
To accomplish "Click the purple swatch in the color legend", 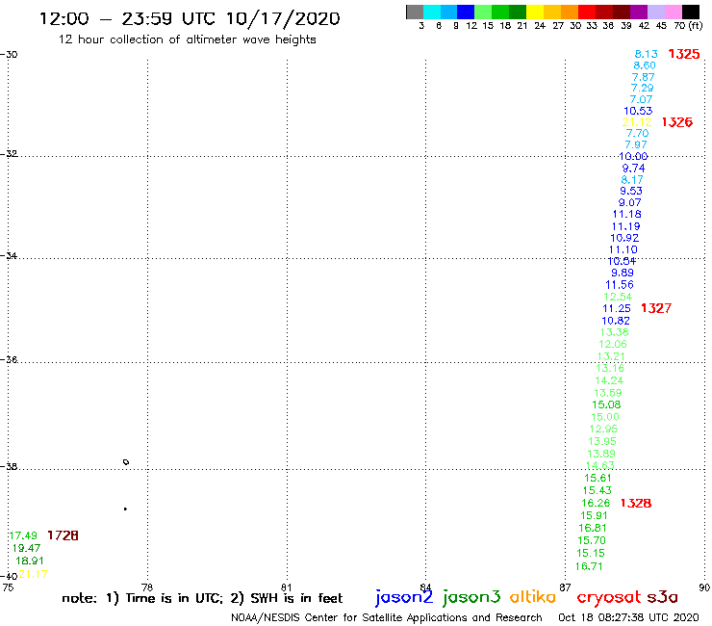I will point(639,12).
